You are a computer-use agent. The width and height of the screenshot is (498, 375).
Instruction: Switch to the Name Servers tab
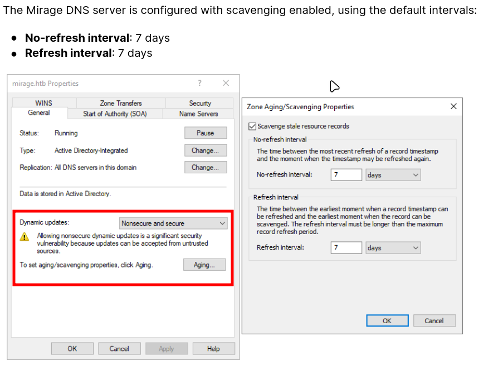point(198,114)
